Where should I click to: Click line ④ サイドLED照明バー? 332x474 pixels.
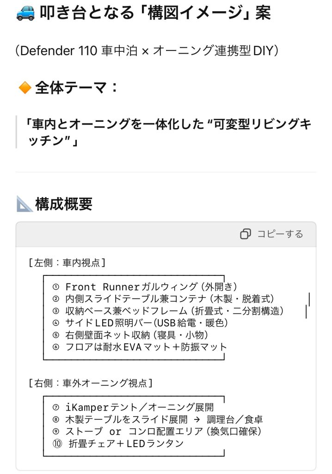click(146, 323)
